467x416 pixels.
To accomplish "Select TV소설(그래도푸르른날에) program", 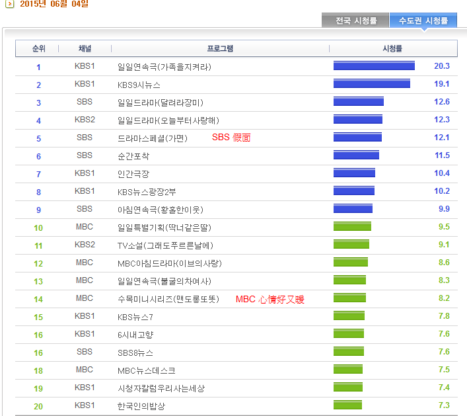I will click(165, 246).
